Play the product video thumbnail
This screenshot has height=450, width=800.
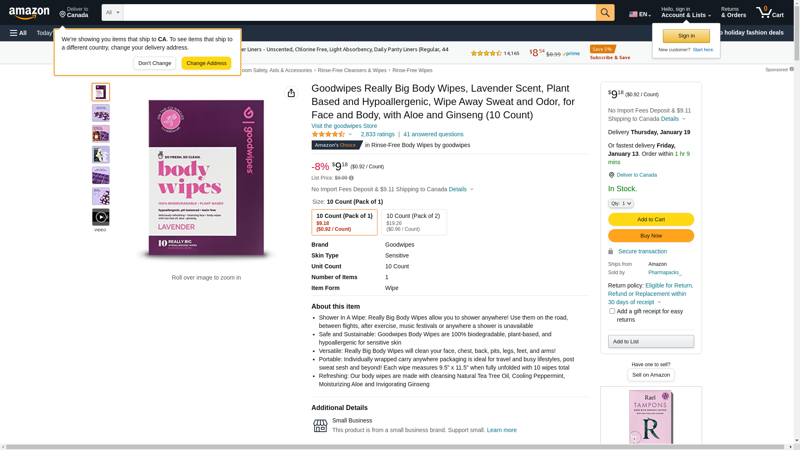101,217
